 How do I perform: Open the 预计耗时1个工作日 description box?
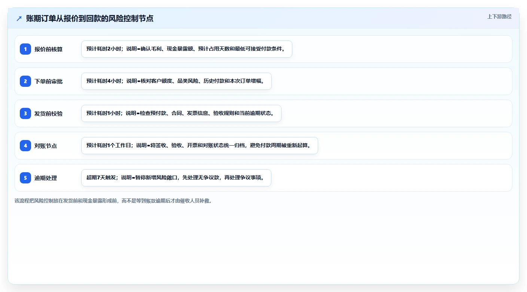click(199, 146)
